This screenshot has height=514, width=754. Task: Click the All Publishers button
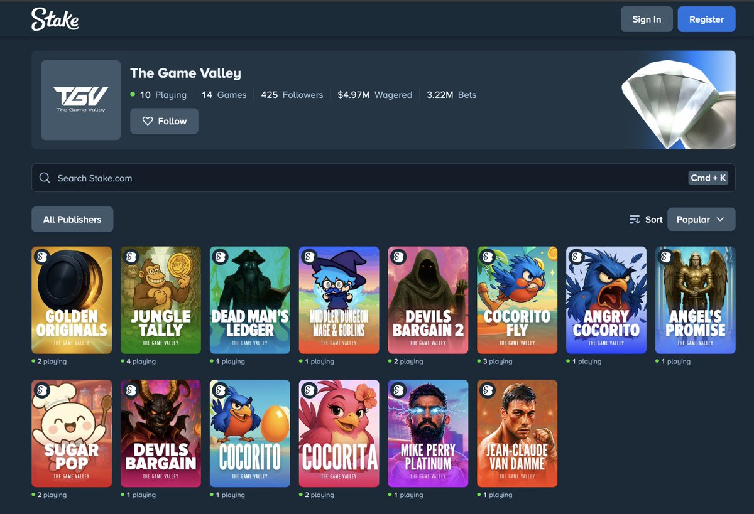coord(72,220)
